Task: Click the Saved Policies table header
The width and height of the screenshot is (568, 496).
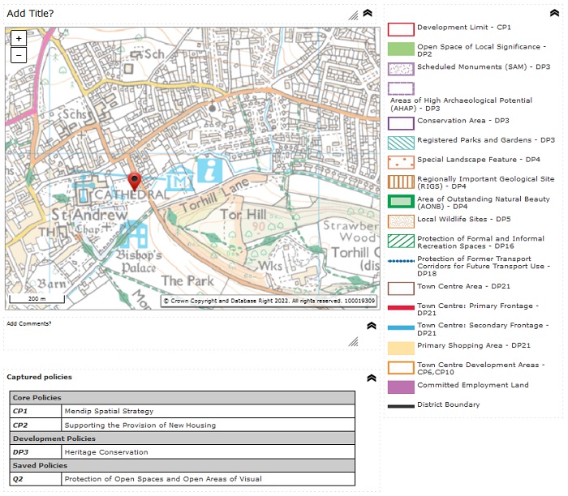Action: point(183,465)
